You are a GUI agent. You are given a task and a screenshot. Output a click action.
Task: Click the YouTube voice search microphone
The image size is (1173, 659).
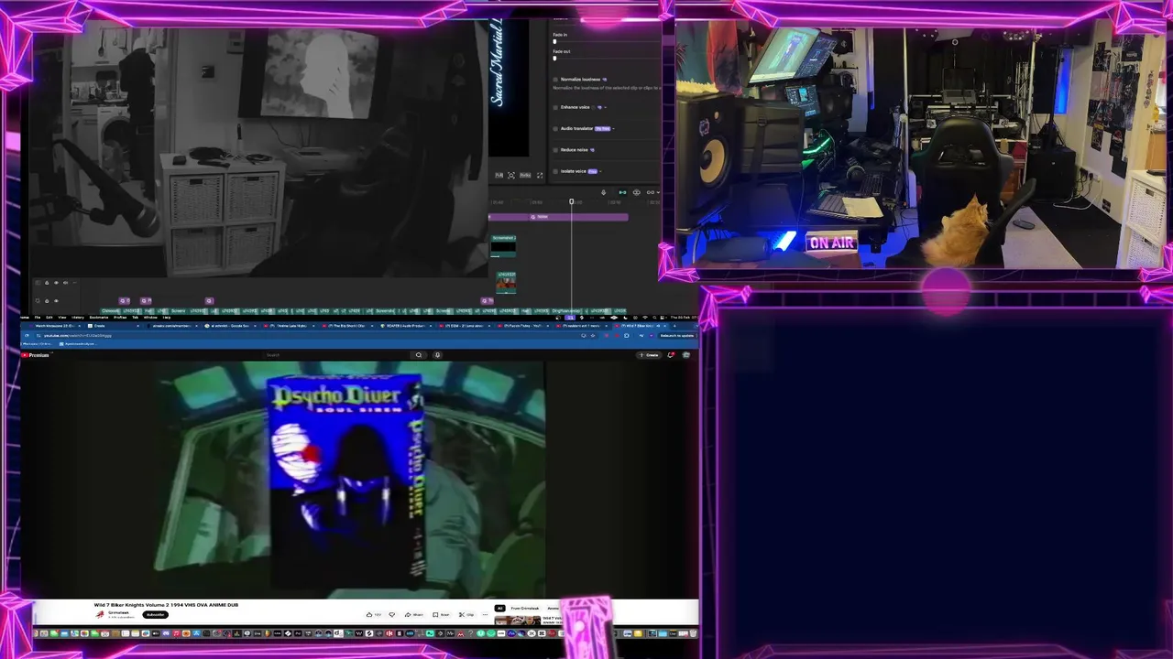pyautogui.click(x=437, y=354)
